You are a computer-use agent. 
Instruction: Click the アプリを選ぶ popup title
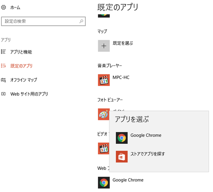[x=132, y=119]
